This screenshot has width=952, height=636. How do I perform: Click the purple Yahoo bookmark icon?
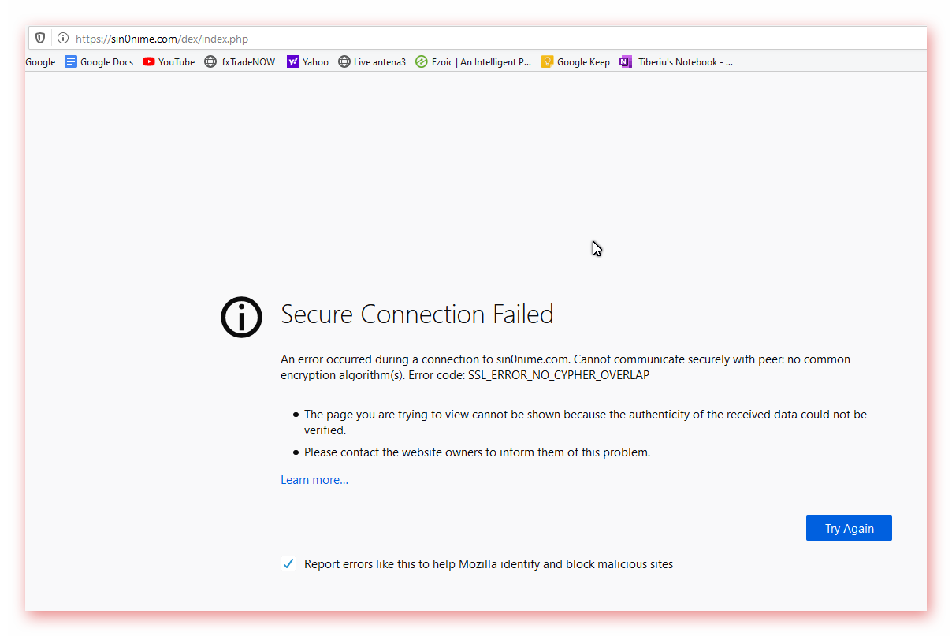point(293,61)
